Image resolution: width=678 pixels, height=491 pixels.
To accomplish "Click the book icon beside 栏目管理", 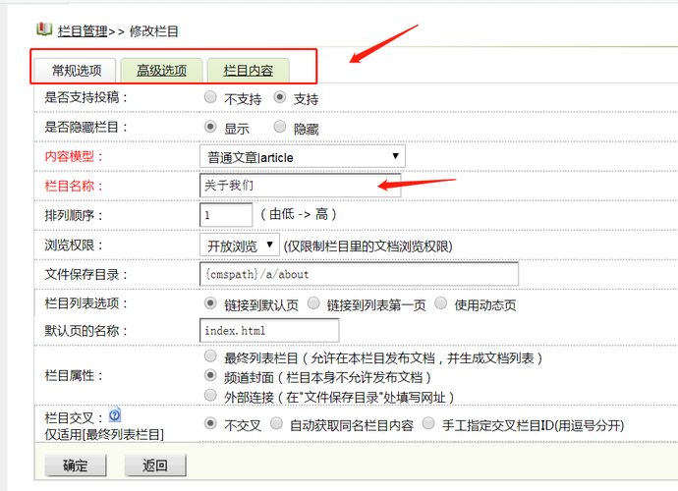I will tap(44, 29).
